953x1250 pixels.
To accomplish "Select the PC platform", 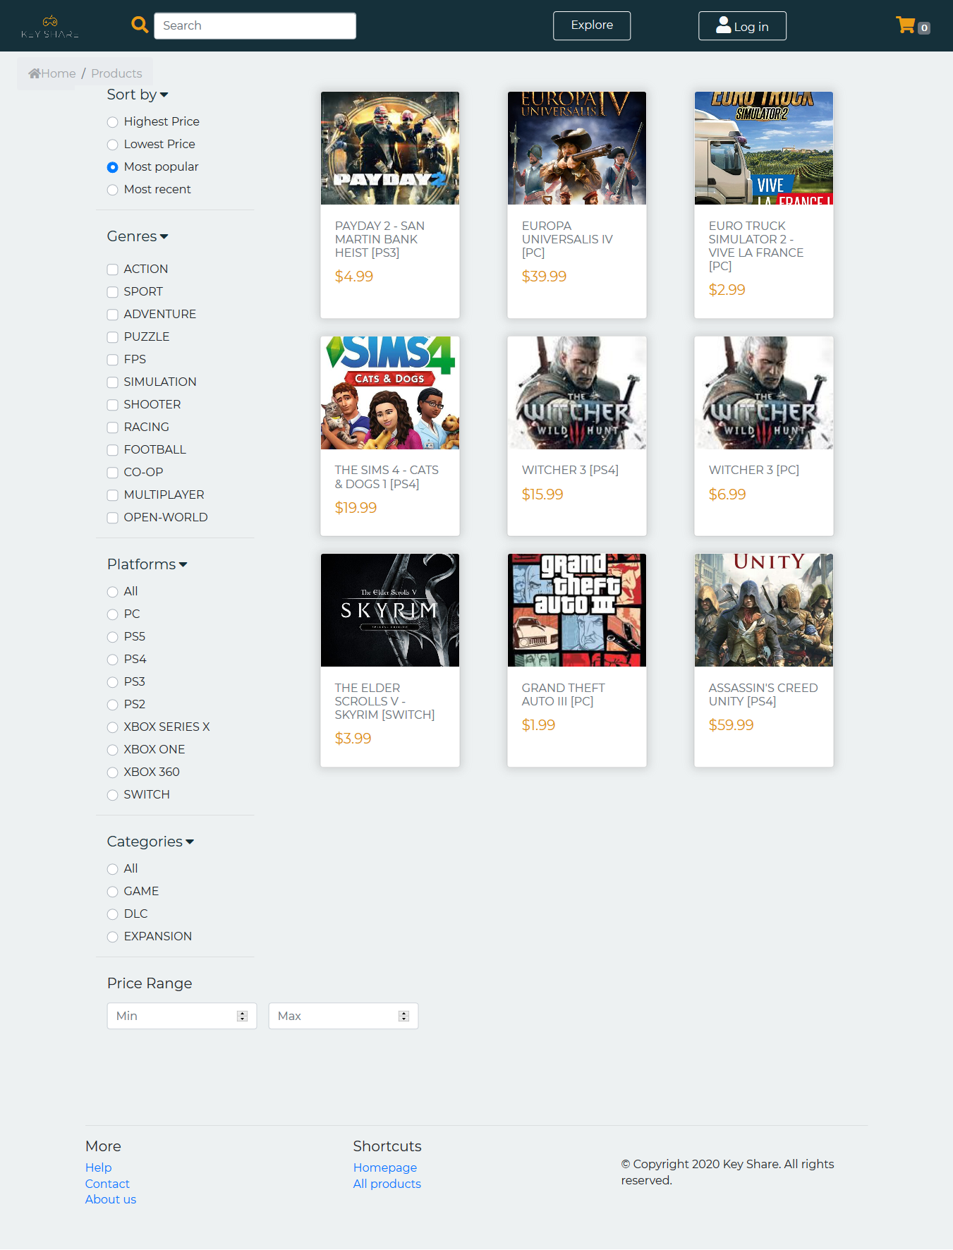I will pos(113,614).
